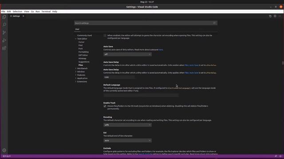Screen dimensions: 284x159
Task: Open the Eol dropdown showing auto
Action: click(x=127, y=140)
